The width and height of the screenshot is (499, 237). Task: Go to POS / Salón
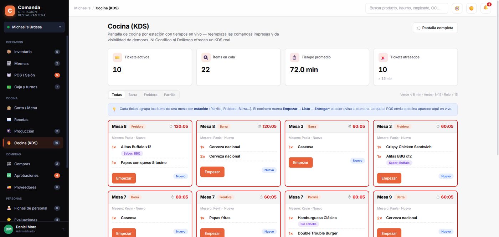(x=33, y=75)
